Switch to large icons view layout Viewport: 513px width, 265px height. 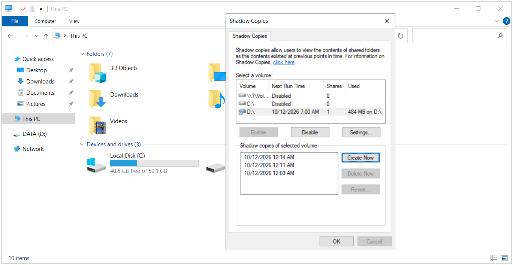click(504, 258)
